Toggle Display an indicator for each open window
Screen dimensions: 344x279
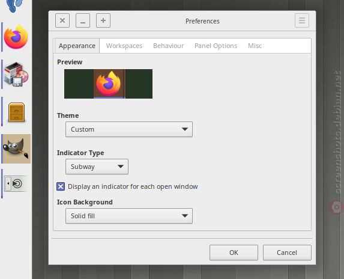[61, 186]
